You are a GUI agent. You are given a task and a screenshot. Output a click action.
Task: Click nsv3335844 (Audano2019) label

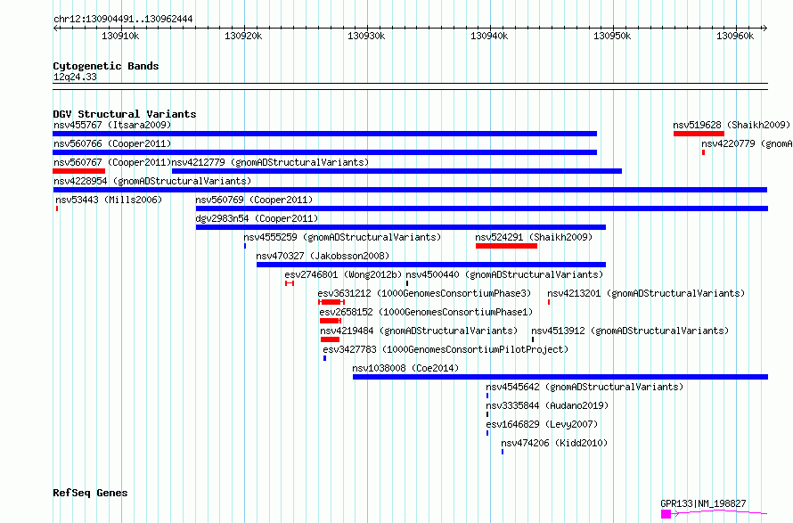point(547,405)
